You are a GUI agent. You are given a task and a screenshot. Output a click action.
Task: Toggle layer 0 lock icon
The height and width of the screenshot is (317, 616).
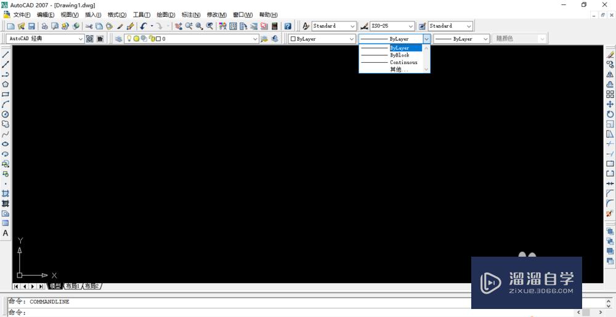(152, 39)
